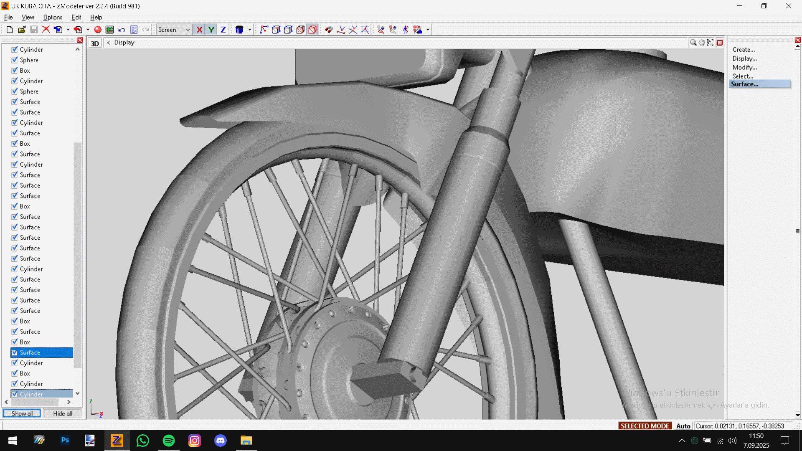Toggle the X axis button
Viewport: 802px width, 451px height.
199,30
